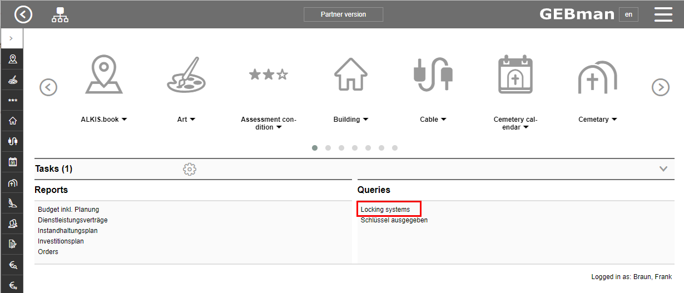Click the GEBman logo text
Screen dimensions: 684x293
(x=577, y=14)
